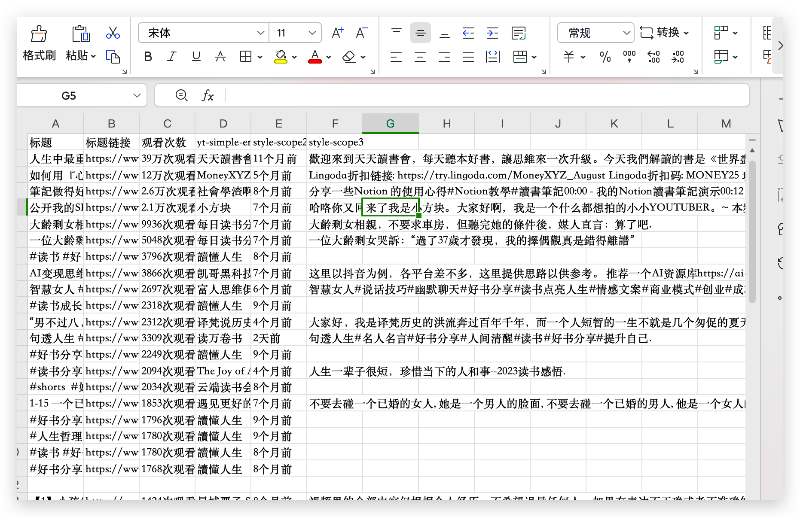Click the merge cells icon

[x=520, y=57]
